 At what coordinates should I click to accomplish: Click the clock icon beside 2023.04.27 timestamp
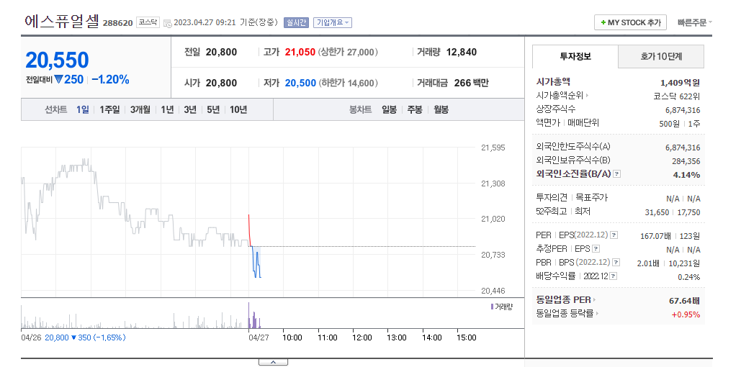pyautogui.click(x=167, y=23)
